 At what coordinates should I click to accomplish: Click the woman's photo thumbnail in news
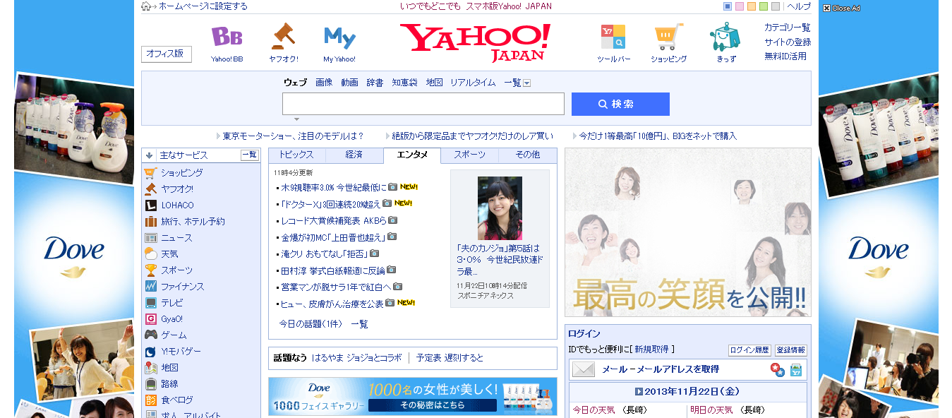500,208
